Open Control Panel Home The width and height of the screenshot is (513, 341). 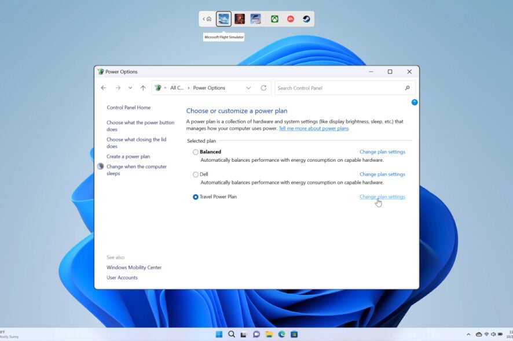tap(129, 108)
